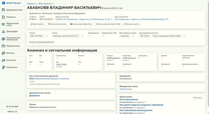Click Показать все under Маршрутные карты

[126, 89]
